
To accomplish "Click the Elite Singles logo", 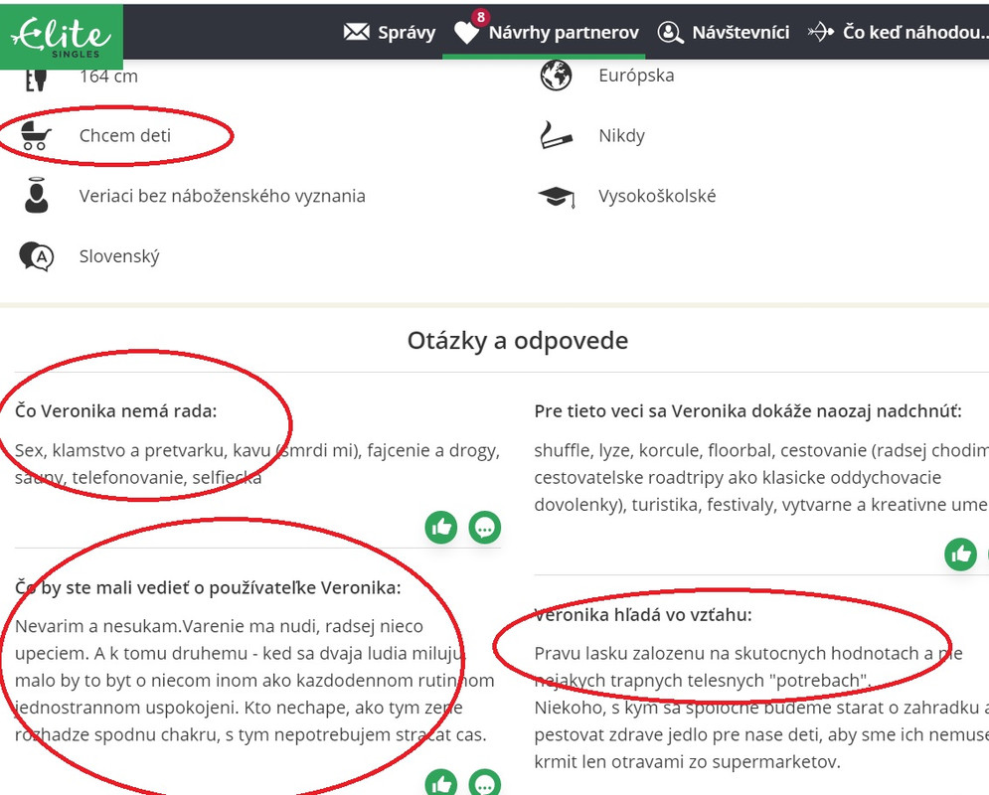I will (x=61, y=35).
